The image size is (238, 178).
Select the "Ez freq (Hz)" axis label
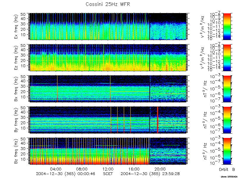coord(16,58)
